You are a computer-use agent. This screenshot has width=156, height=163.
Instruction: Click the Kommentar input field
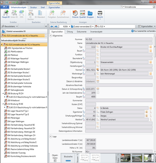(119, 100)
